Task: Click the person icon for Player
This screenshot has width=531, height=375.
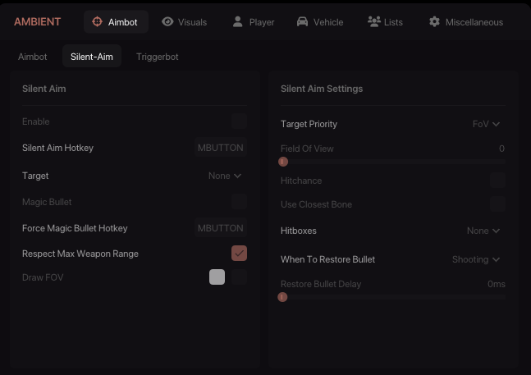Action: coord(238,22)
